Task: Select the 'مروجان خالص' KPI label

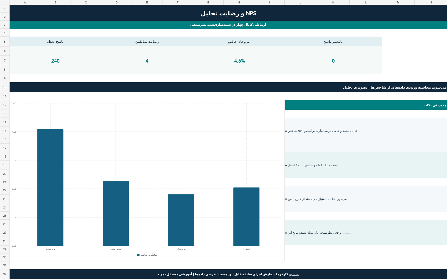Action: point(239,42)
